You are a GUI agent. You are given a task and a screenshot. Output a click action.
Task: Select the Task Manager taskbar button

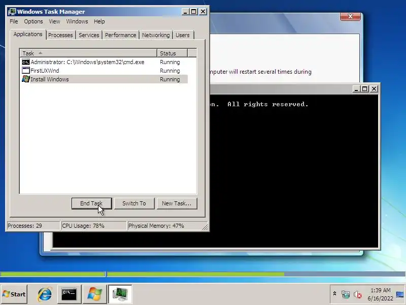tap(120, 294)
